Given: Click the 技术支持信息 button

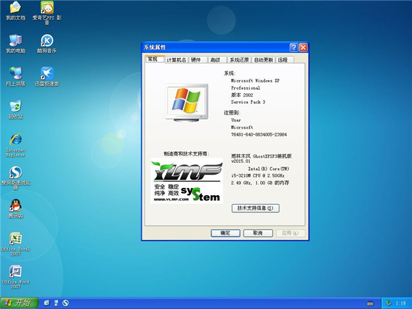Looking at the screenshot, I should click(256, 208).
